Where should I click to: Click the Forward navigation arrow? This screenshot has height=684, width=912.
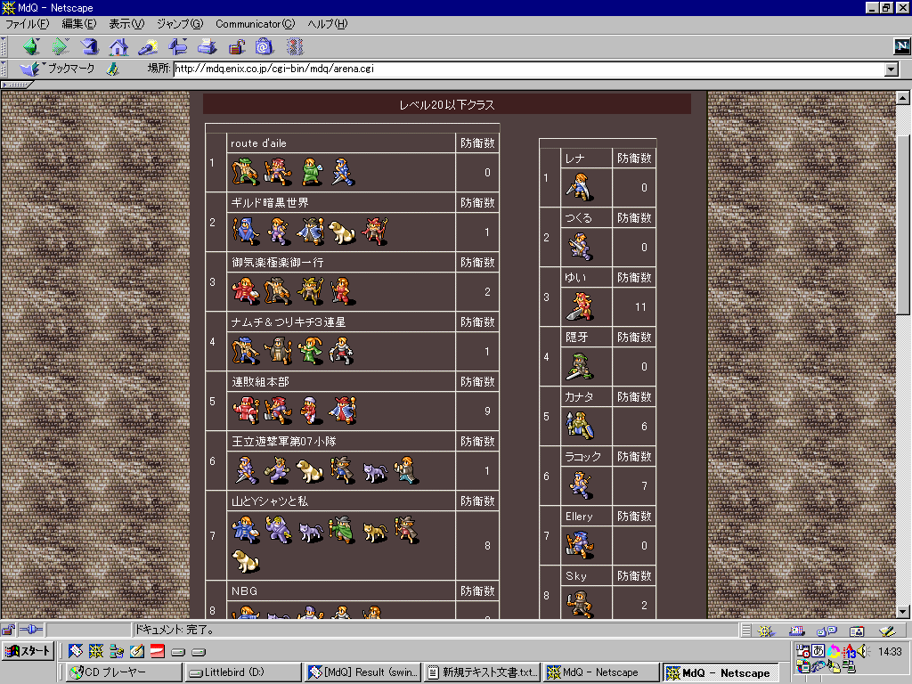[61, 46]
